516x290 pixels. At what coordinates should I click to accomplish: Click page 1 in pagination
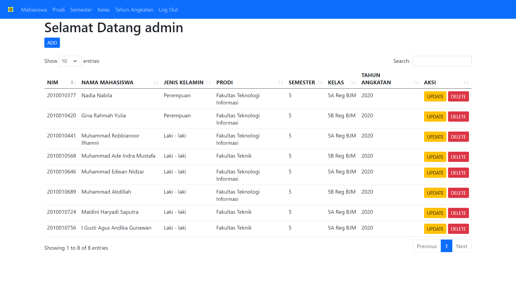point(446,246)
